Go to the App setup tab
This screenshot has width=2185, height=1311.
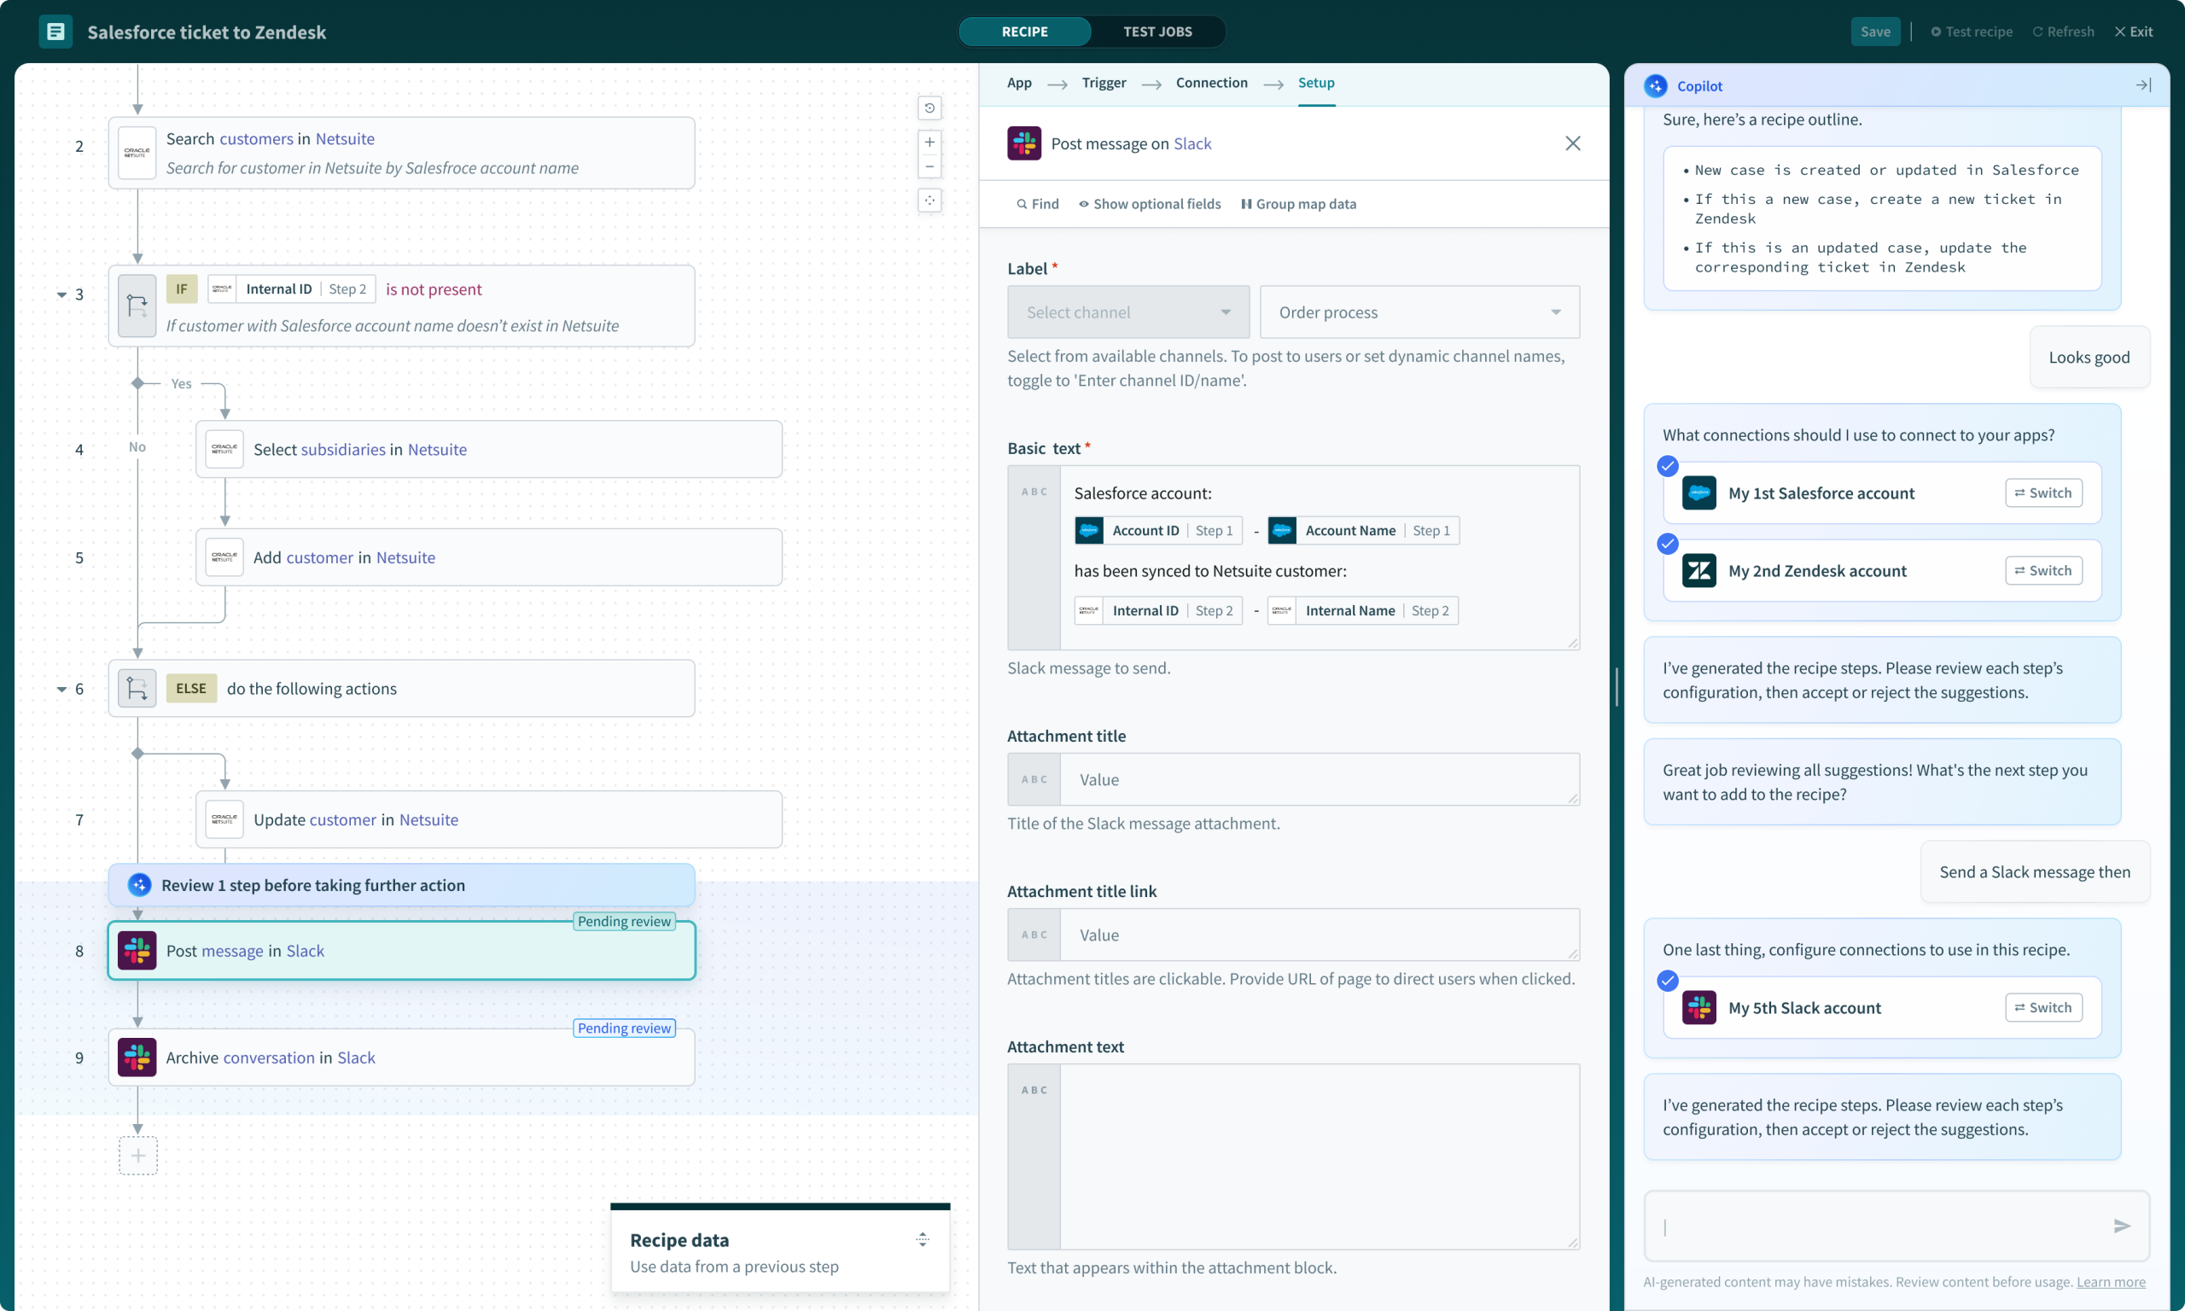[1019, 83]
